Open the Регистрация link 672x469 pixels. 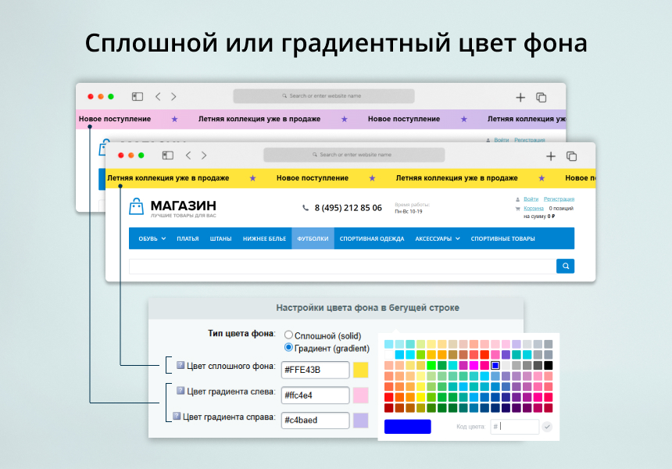click(559, 199)
